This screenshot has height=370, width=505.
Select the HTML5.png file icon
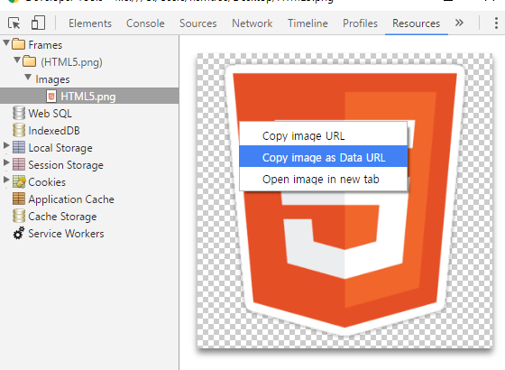coord(51,96)
